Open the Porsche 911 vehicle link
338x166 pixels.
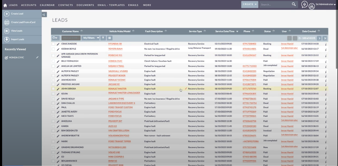[115, 55]
